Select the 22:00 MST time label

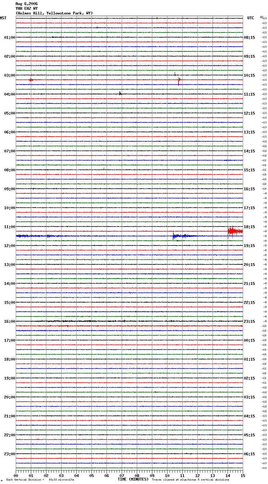pos(10,435)
